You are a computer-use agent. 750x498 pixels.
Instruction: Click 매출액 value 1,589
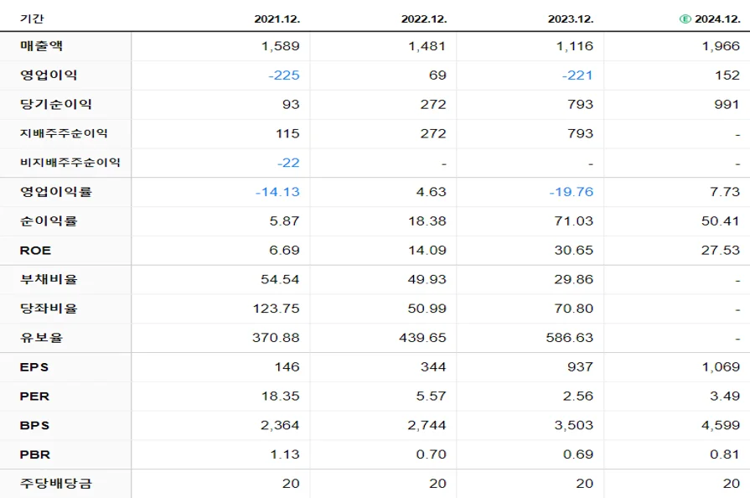[x=280, y=46]
